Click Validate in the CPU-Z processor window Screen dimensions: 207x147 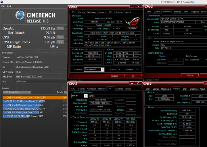[x=114, y=76]
